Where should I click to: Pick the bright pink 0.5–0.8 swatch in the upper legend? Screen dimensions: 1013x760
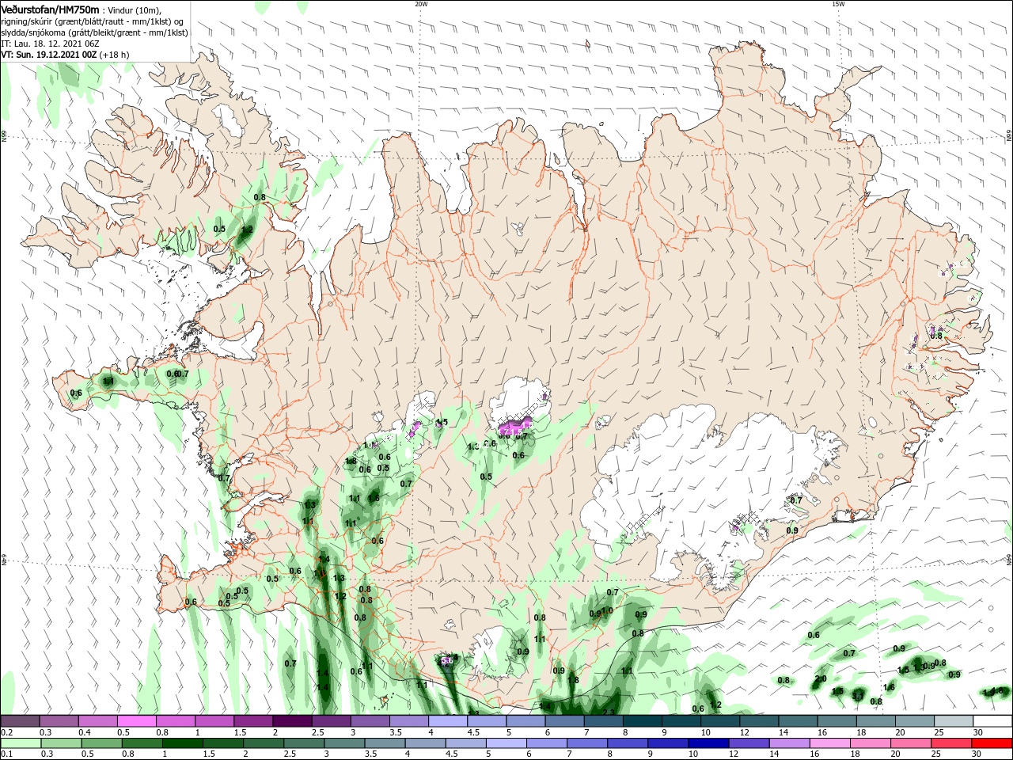coord(137,721)
